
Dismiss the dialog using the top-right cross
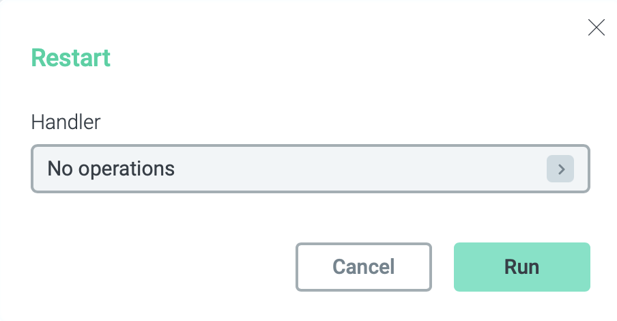pyautogui.click(x=596, y=27)
